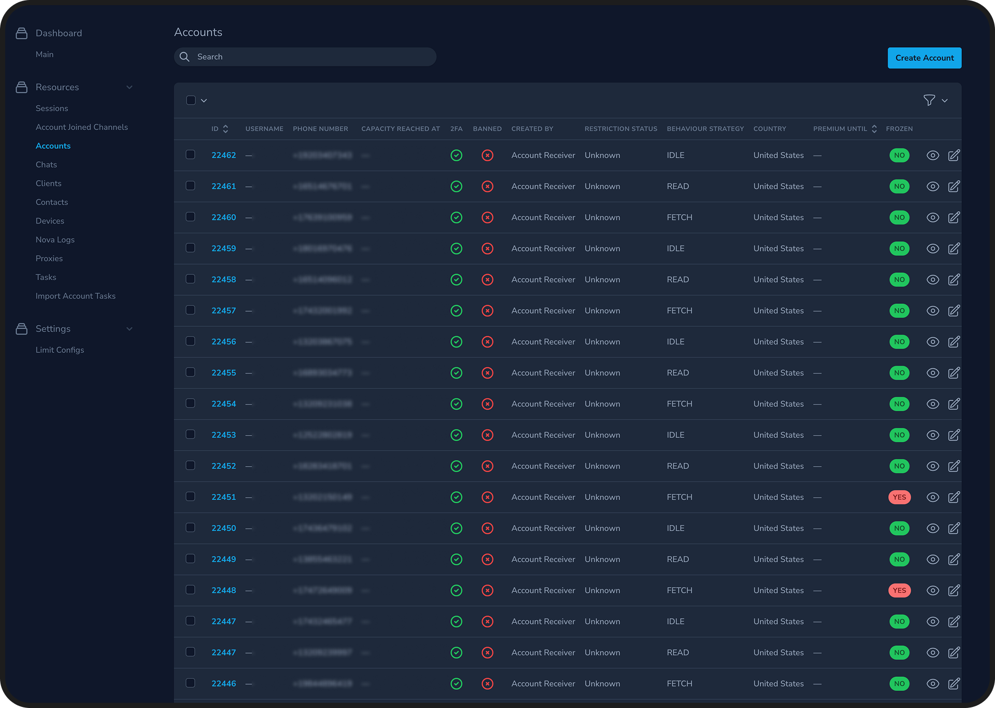This screenshot has width=995, height=708.
Task: Click the Dashboard sidebar icon
Action: (x=21, y=33)
